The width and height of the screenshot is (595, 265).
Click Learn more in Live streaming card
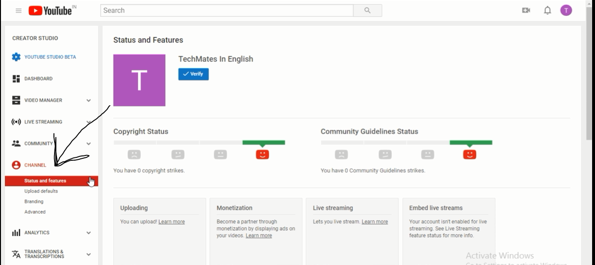tap(375, 222)
